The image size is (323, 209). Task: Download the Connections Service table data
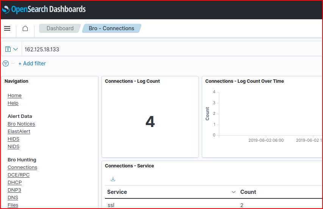pos(113,179)
